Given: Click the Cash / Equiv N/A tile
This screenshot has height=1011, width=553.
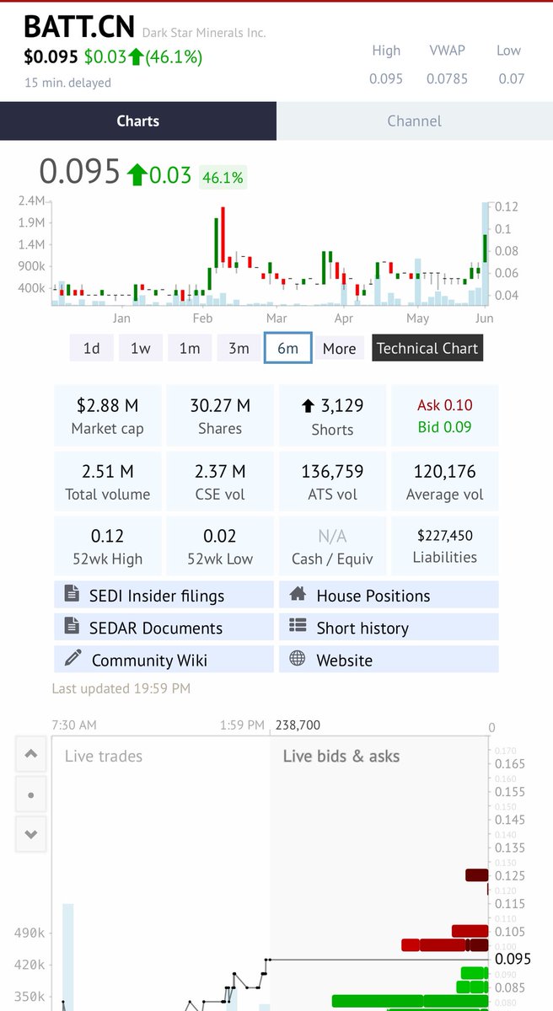Looking at the screenshot, I should point(332,547).
